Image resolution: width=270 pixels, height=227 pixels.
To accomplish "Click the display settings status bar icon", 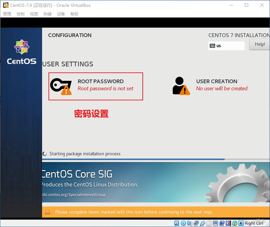I will [x=215, y=223].
